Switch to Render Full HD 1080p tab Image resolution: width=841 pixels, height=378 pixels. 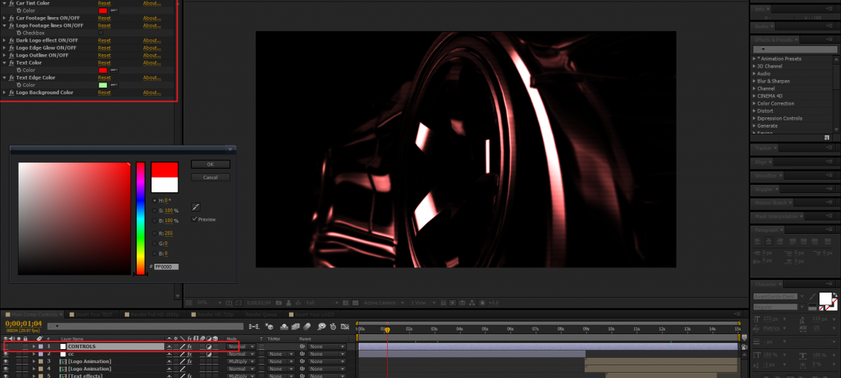(152, 315)
